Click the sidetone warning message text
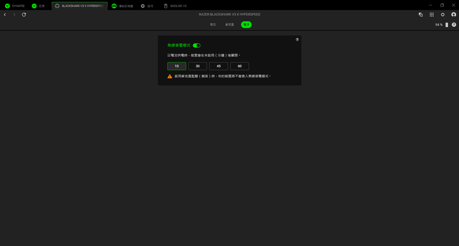Image resolution: width=459 pixels, height=246 pixels. point(223,76)
